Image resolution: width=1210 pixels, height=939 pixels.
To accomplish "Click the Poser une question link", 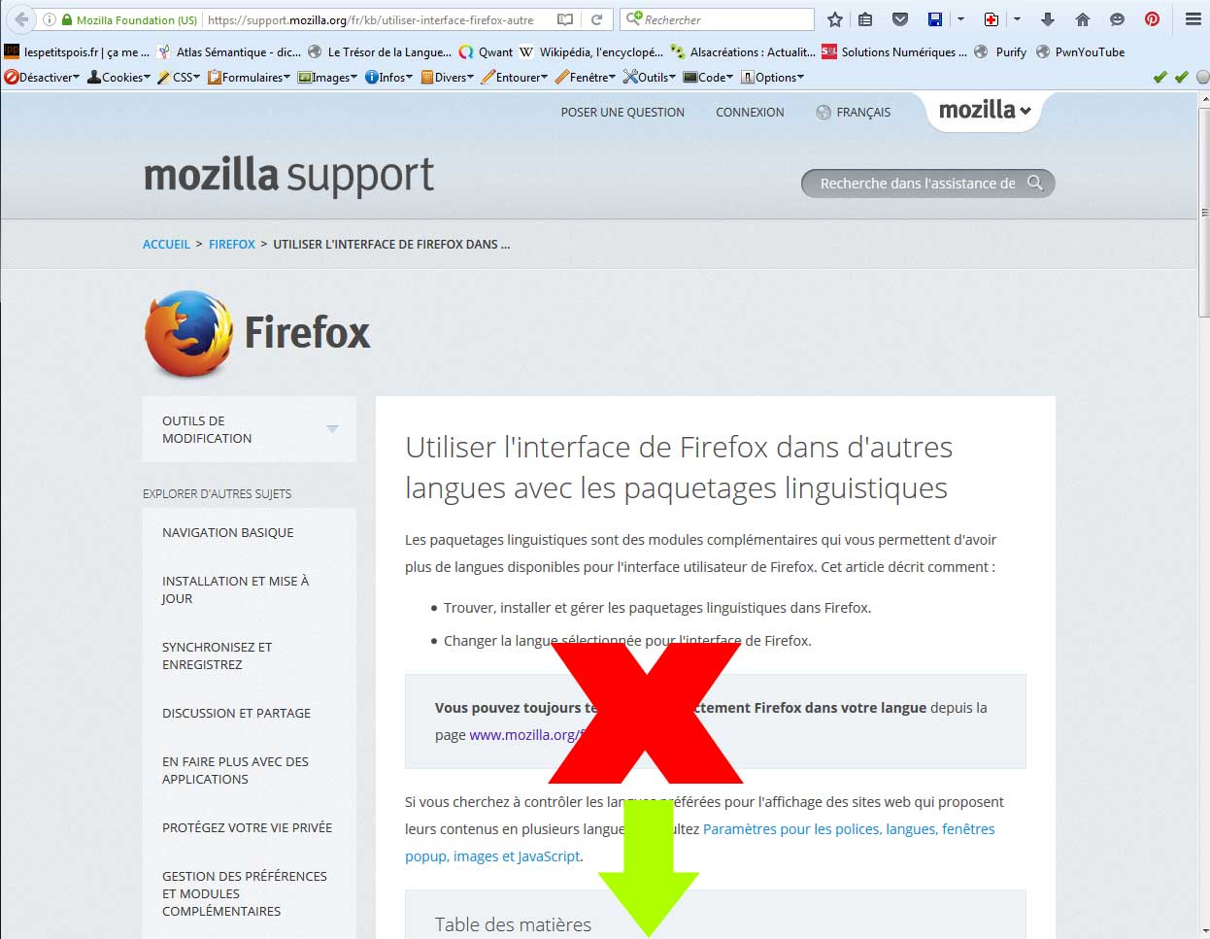I will [622, 112].
